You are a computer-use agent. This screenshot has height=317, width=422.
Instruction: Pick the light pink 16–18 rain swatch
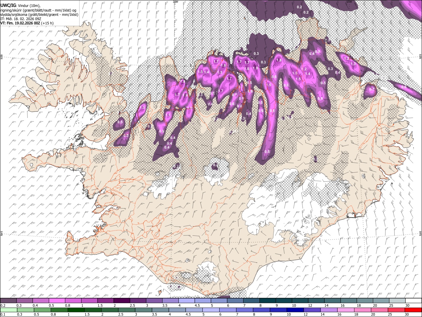point(346,310)
